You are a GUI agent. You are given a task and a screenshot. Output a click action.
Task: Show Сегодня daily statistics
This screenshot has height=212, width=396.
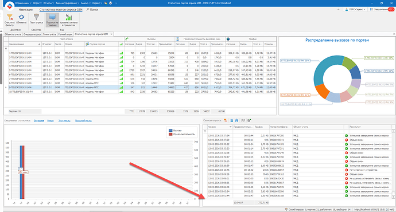coord(39,121)
